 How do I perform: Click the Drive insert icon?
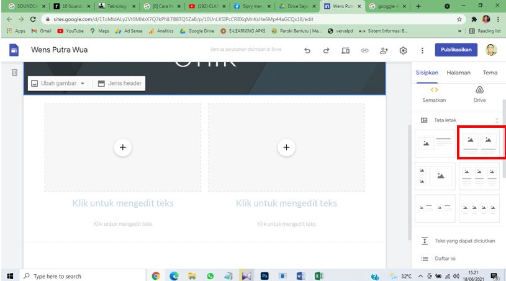[479, 93]
